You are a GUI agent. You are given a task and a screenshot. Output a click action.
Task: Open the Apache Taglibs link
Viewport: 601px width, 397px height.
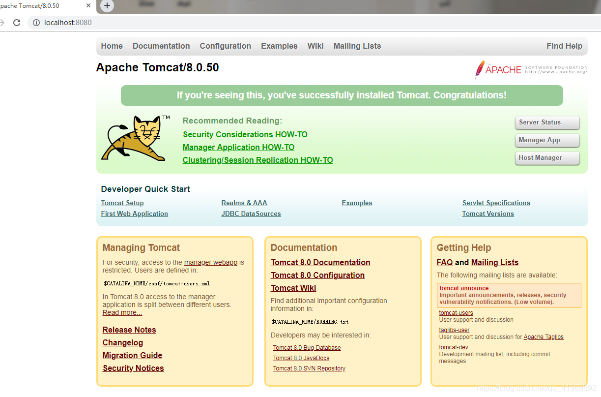click(544, 337)
